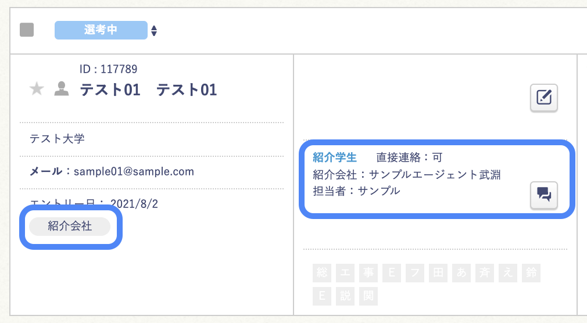Viewport: 587px width, 323px height.
Task: Open the chat message bubble icon
Action: pos(544,195)
